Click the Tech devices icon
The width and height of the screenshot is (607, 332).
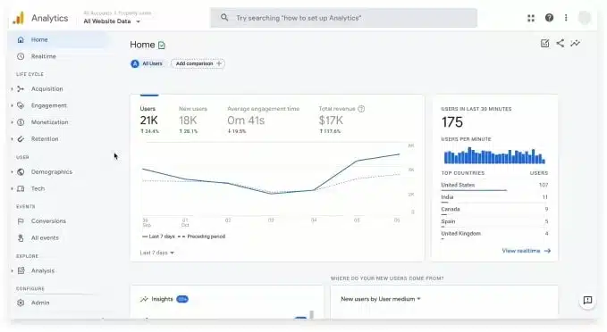click(21, 188)
